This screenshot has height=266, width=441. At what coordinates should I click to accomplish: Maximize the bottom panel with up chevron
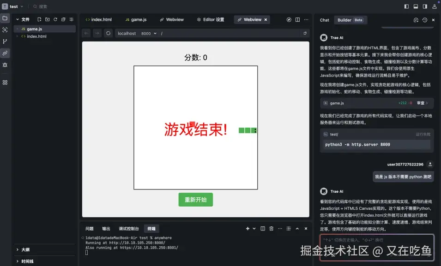click(x=297, y=229)
